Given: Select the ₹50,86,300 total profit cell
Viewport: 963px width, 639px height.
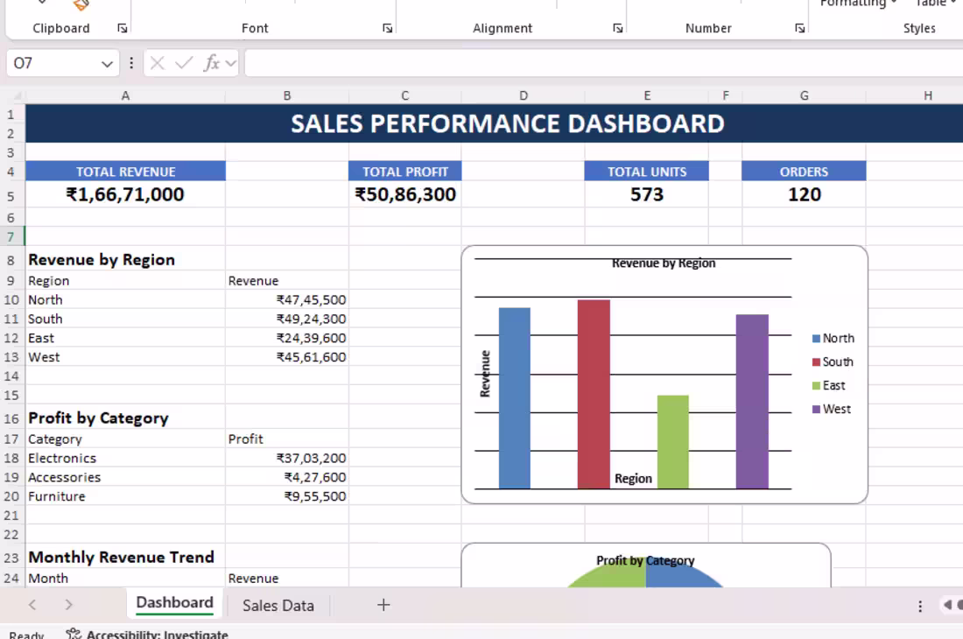Looking at the screenshot, I should [x=404, y=194].
